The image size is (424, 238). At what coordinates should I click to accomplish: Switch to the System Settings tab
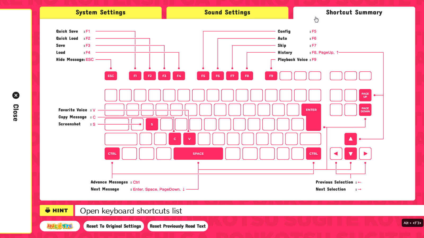pos(101,12)
